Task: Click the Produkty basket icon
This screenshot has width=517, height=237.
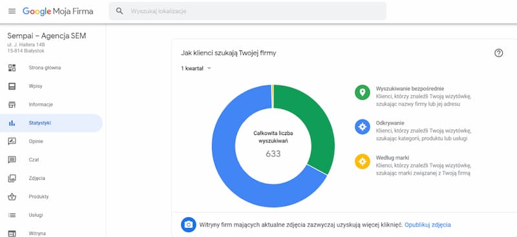Action: click(x=12, y=197)
